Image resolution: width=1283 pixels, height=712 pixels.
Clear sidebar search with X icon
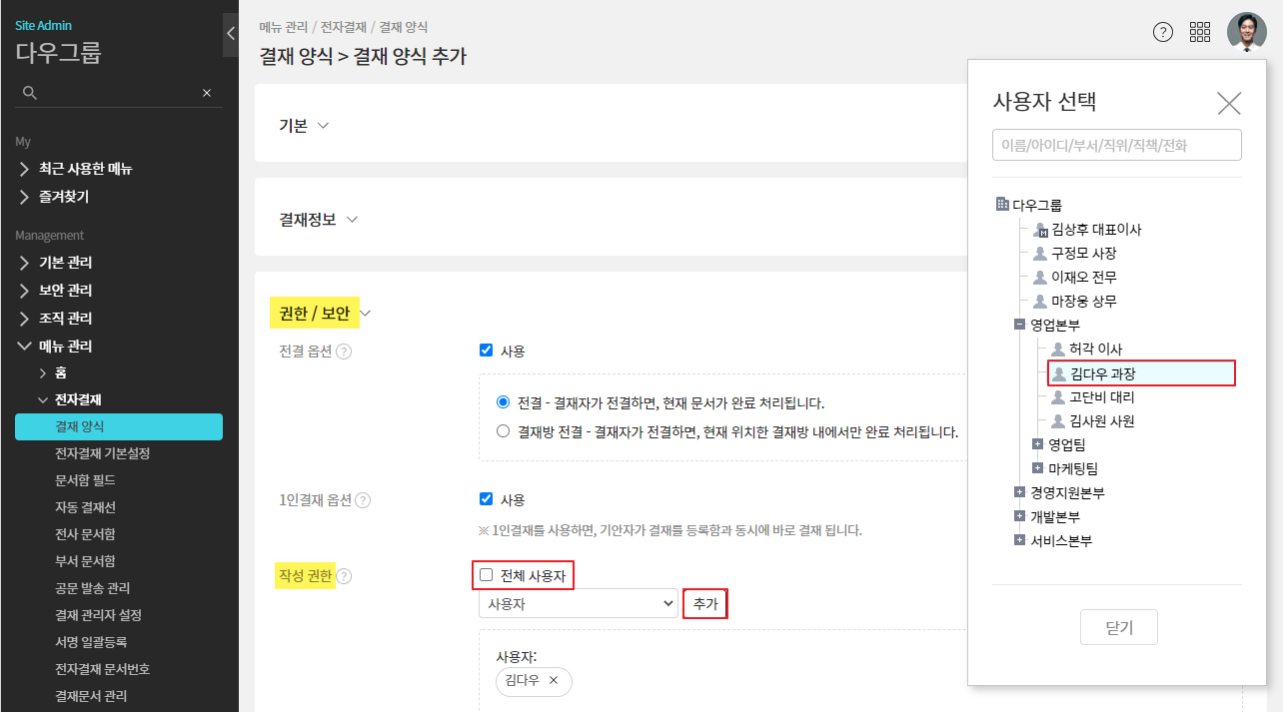click(x=207, y=93)
